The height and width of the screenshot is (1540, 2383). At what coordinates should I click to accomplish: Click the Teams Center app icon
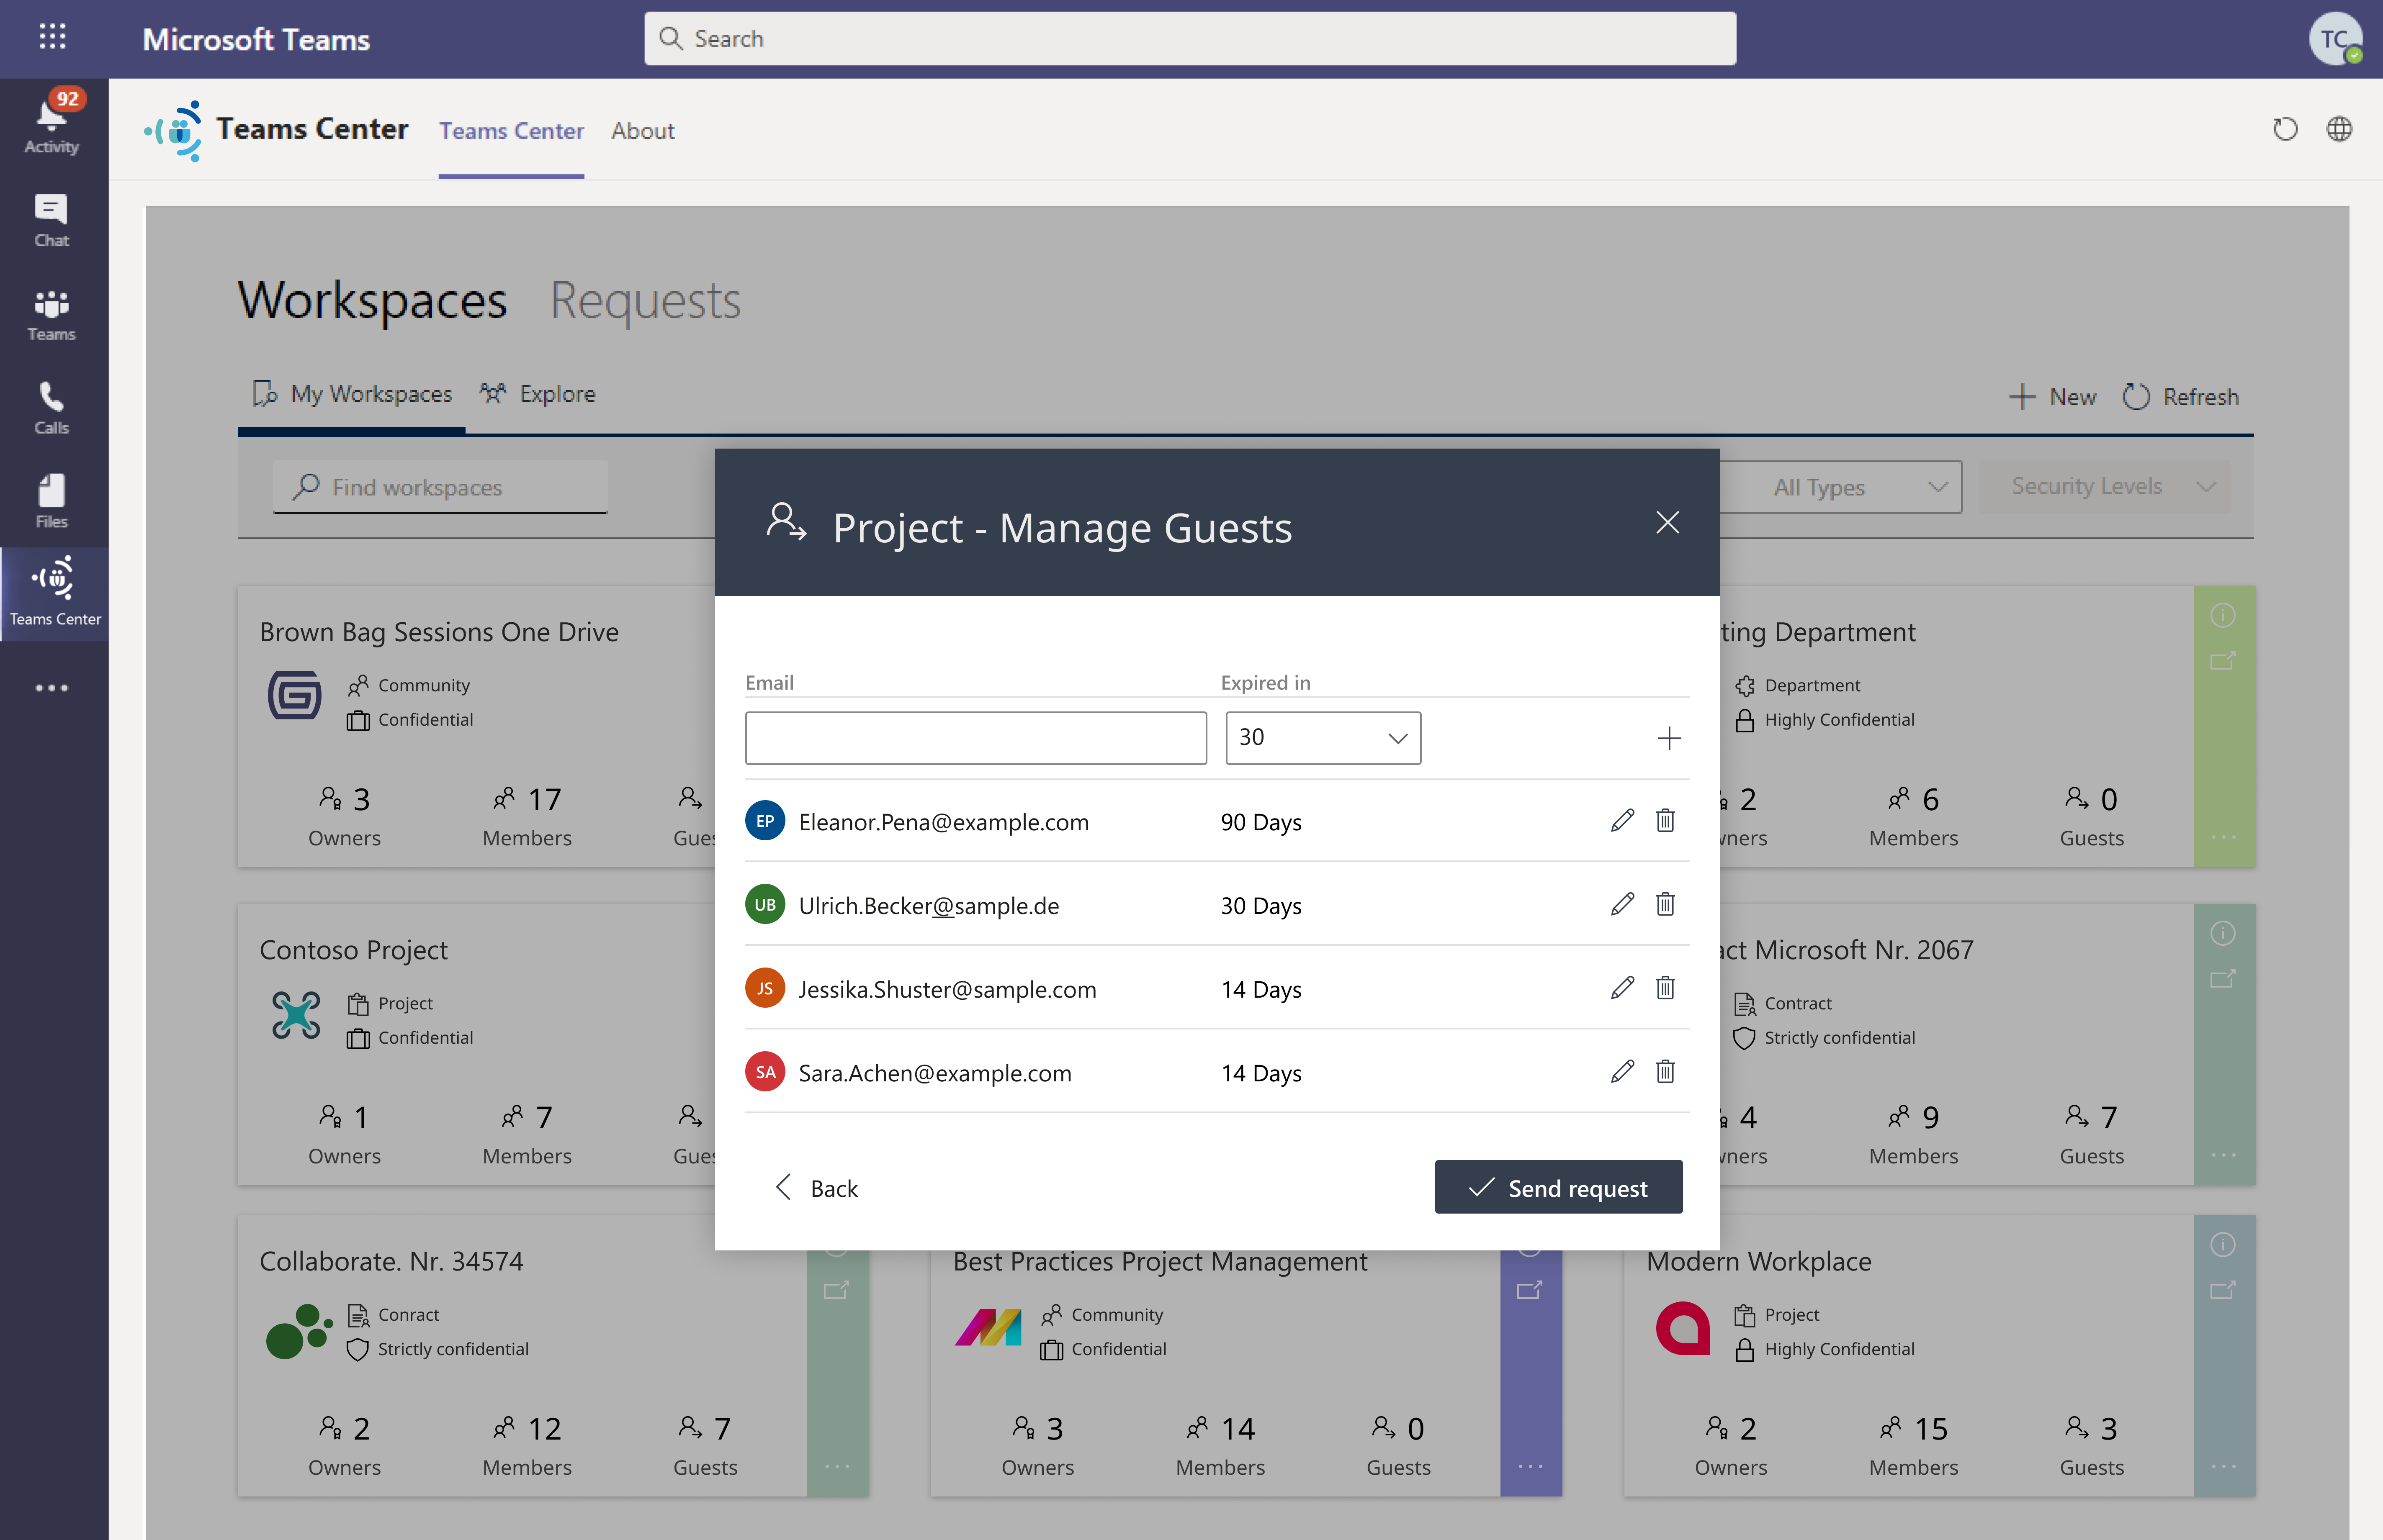(52, 590)
